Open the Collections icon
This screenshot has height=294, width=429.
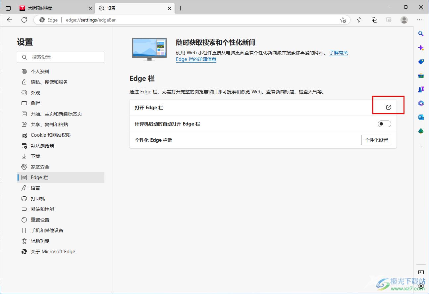pyautogui.click(x=374, y=20)
